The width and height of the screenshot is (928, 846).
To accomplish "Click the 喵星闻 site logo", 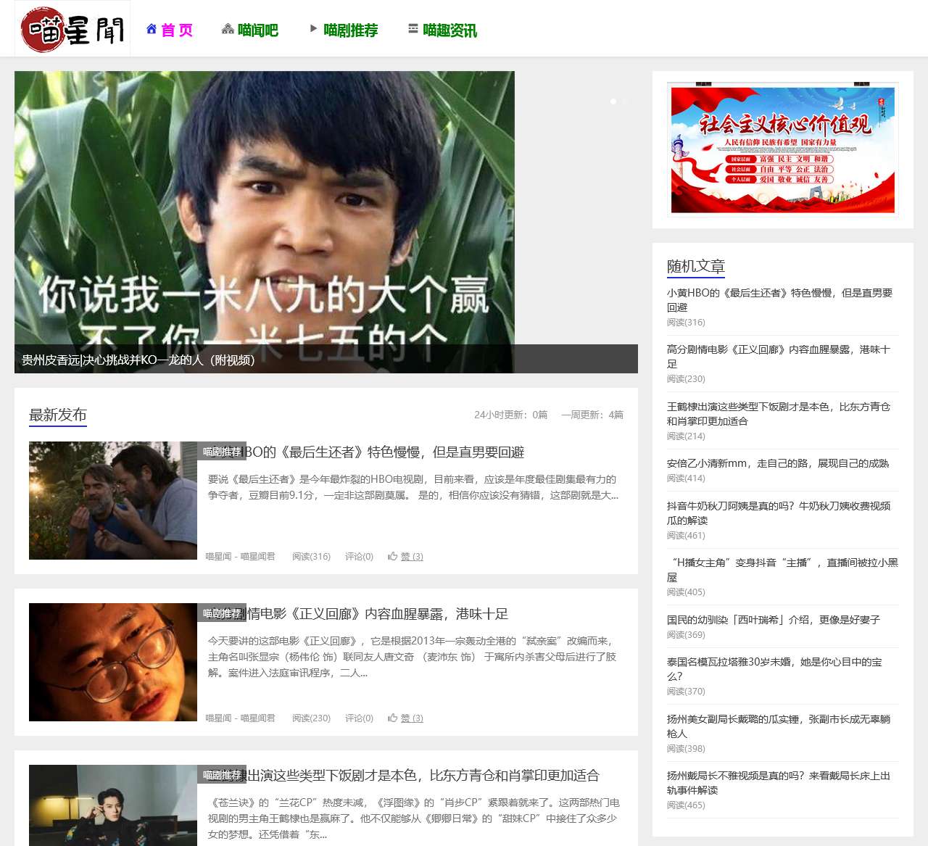I will click(72, 29).
